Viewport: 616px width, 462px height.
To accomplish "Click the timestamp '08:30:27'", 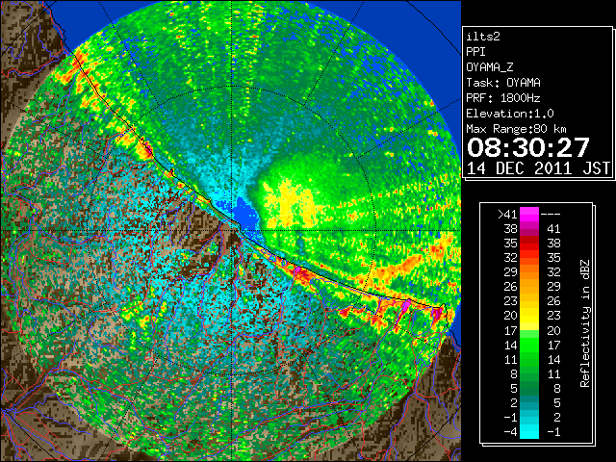I will (x=528, y=147).
